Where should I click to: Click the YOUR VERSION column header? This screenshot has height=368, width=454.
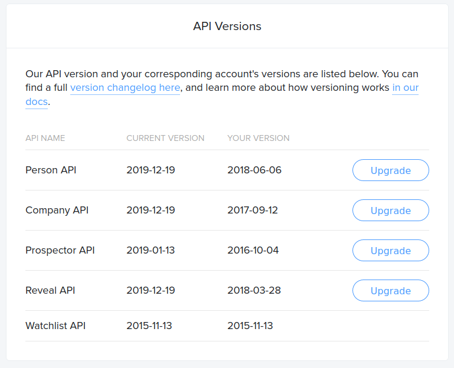pos(259,138)
